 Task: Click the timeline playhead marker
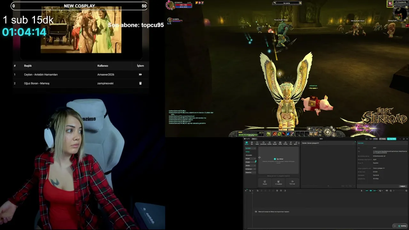click(x=252, y=193)
